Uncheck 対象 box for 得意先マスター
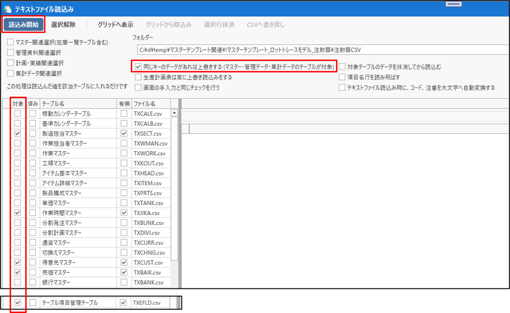Image resolution: width=510 pixels, height=313 pixels. (18, 263)
